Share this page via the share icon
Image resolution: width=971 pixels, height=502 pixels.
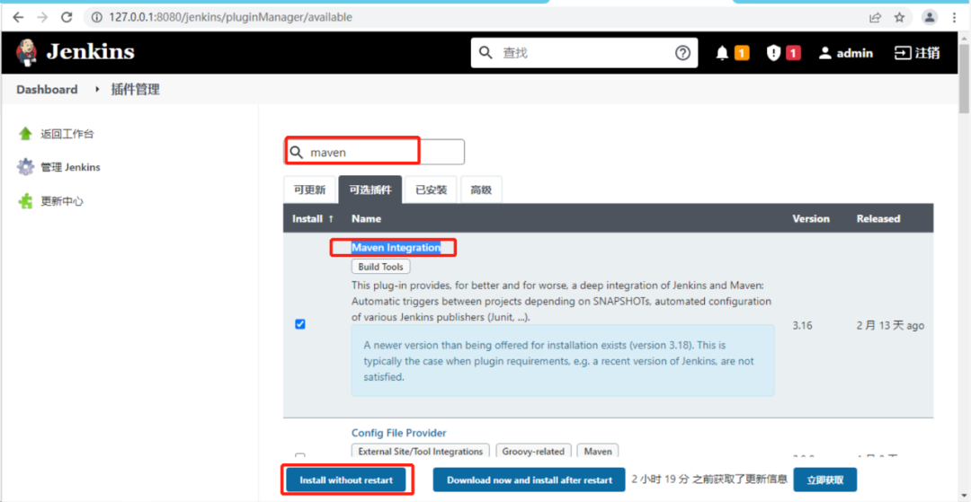pos(875,17)
